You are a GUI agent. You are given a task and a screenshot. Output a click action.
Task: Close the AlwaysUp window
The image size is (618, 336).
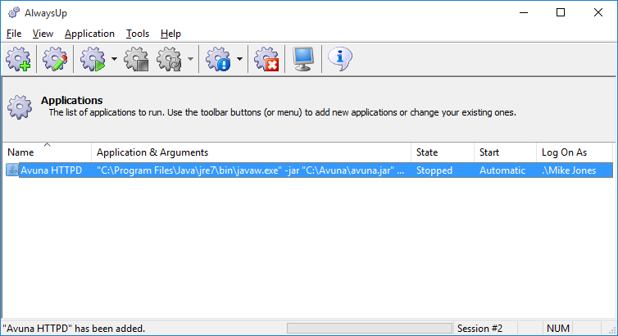(x=598, y=12)
